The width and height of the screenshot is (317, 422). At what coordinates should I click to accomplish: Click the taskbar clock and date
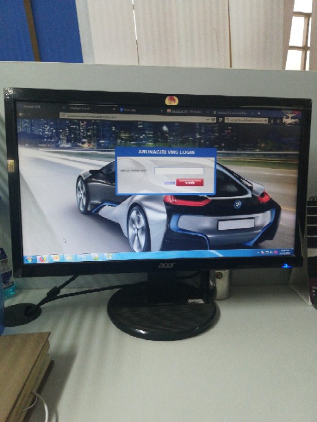tap(287, 252)
